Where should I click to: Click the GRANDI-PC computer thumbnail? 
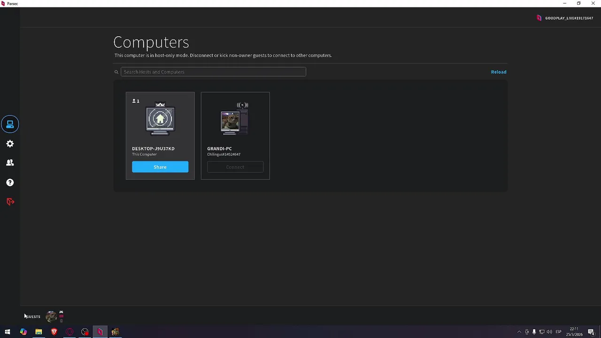pos(235,119)
